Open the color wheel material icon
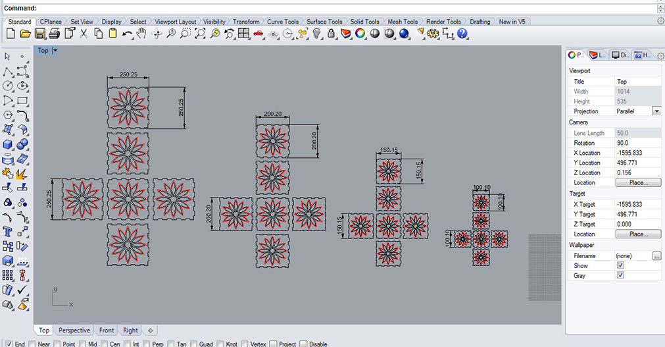The width and height of the screenshot is (665, 347). 360,34
